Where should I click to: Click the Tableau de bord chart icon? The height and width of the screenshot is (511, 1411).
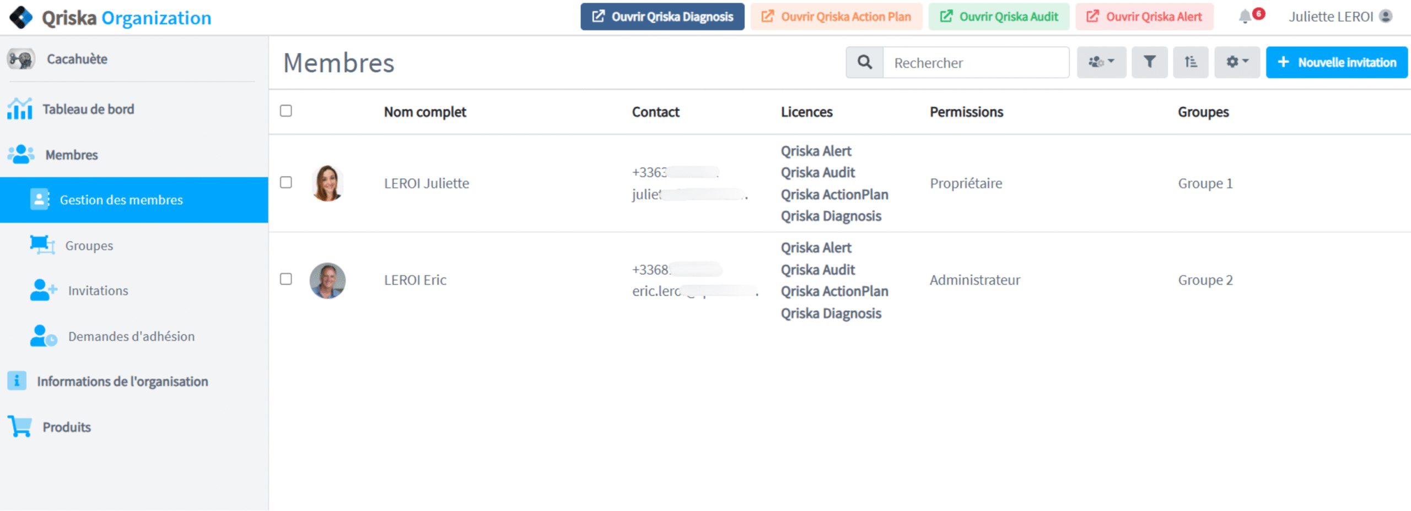tap(20, 108)
